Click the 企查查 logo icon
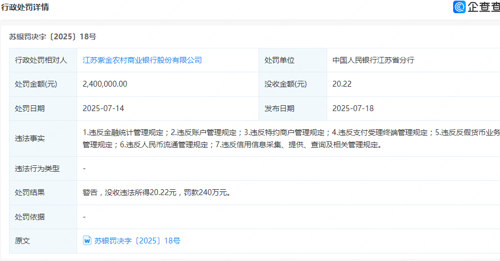The image size is (500, 261). click(x=460, y=7)
